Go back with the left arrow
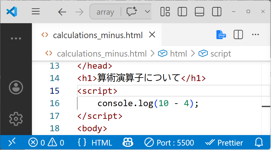The image size is (271, 150). coord(62,12)
